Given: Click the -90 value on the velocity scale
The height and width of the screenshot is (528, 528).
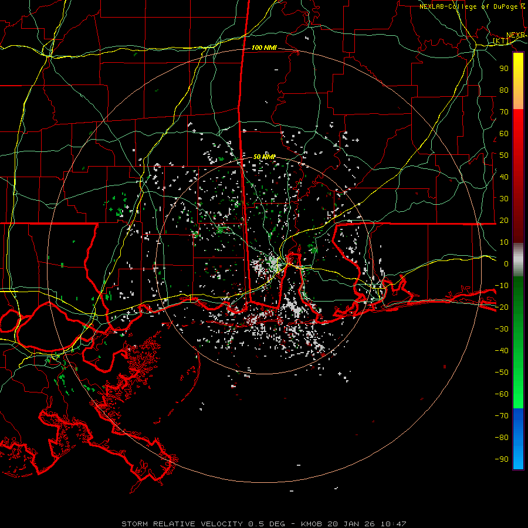Looking at the screenshot, I should click(502, 459).
